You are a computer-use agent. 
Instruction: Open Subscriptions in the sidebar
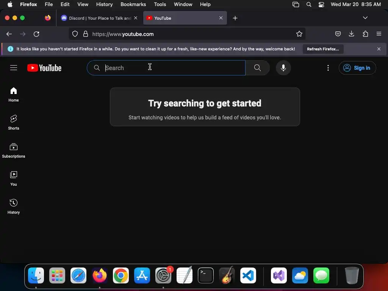[x=14, y=150]
